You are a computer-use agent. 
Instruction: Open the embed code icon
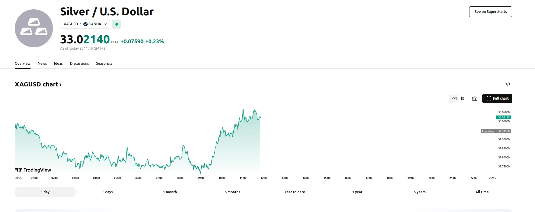tap(508, 84)
